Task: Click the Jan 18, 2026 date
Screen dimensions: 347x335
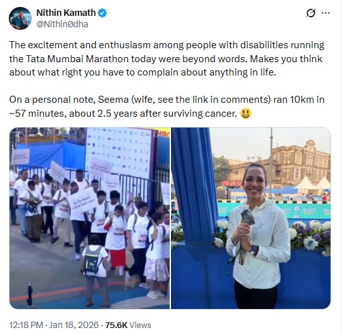Action: point(73,325)
